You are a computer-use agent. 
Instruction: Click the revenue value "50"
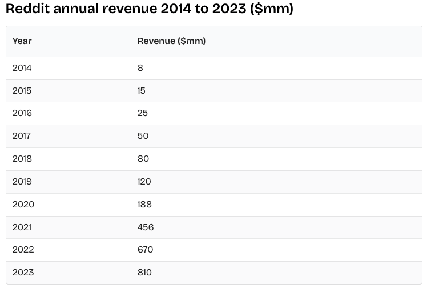pos(143,136)
